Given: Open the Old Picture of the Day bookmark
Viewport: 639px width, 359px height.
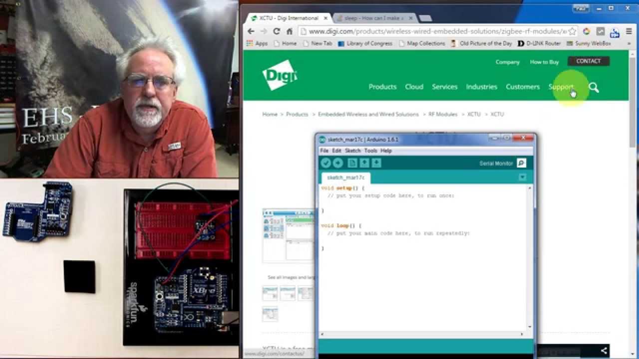Looking at the screenshot, I should pyautogui.click(x=481, y=43).
